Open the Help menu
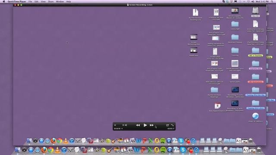This screenshot has height=155, width=276. point(69,1)
